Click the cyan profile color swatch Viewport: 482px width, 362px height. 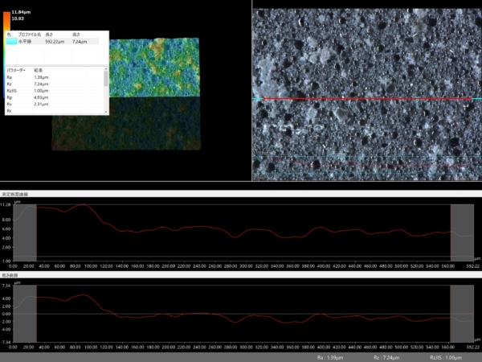(x=10, y=41)
